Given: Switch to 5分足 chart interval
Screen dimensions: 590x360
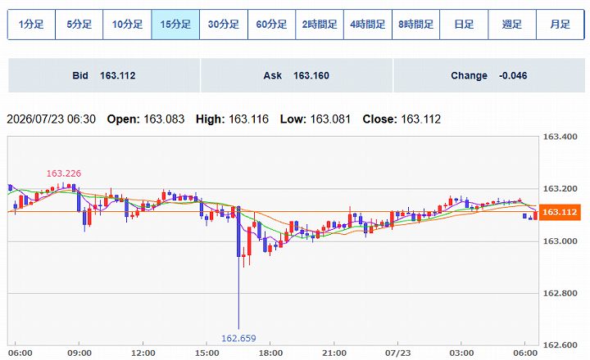Looking at the screenshot, I should 79,25.
